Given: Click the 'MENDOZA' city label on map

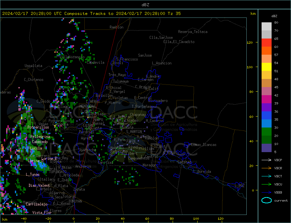Looking at the screenshot, I should [x=86, y=106].
